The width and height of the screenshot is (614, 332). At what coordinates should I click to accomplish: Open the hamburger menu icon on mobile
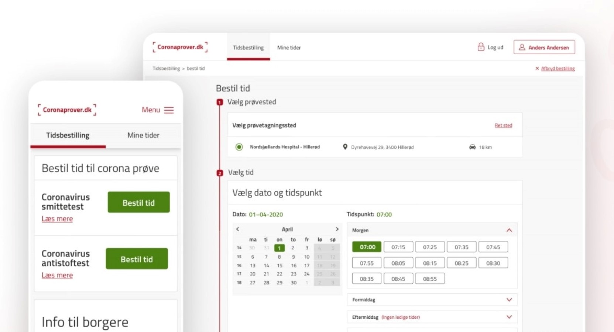(169, 110)
